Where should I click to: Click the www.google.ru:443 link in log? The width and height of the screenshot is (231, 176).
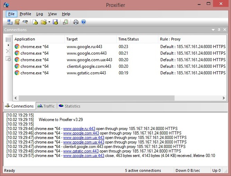pyautogui.click(x=76, y=128)
